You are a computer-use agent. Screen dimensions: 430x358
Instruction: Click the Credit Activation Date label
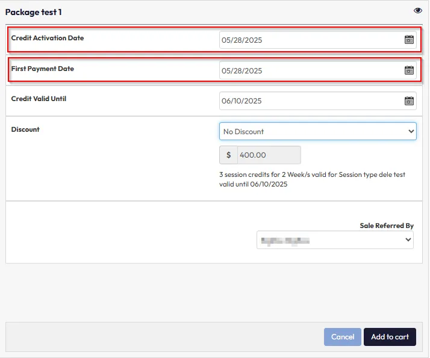pyautogui.click(x=48, y=38)
